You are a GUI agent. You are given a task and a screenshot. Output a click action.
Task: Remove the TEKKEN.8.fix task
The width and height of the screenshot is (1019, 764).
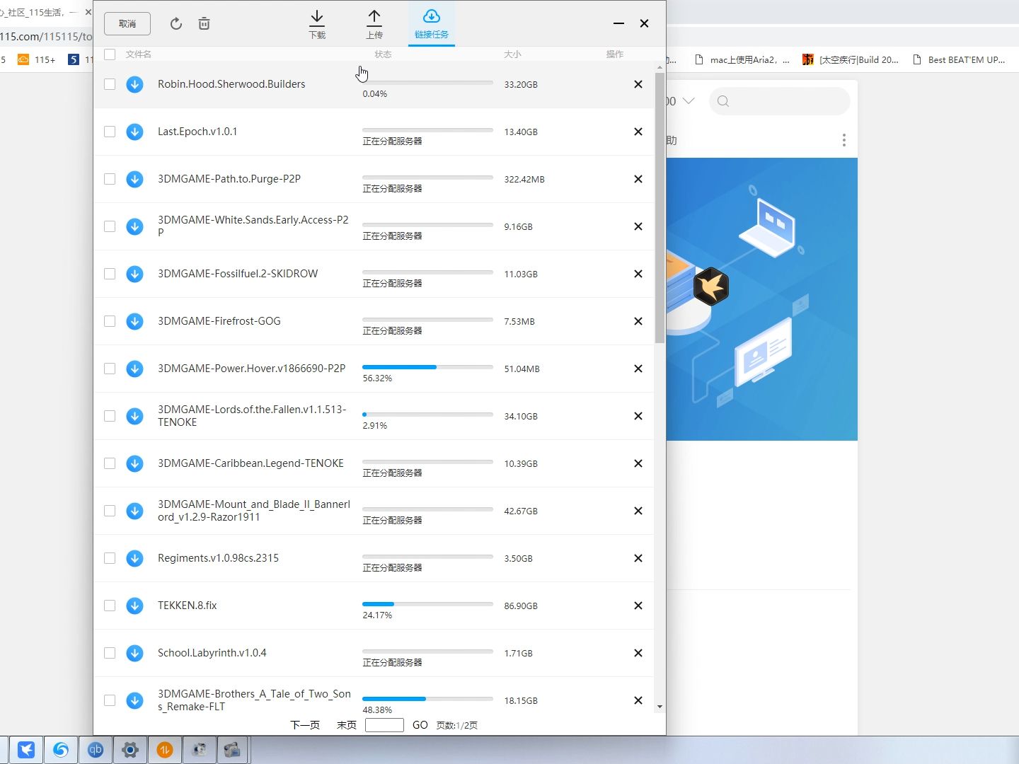click(638, 606)
